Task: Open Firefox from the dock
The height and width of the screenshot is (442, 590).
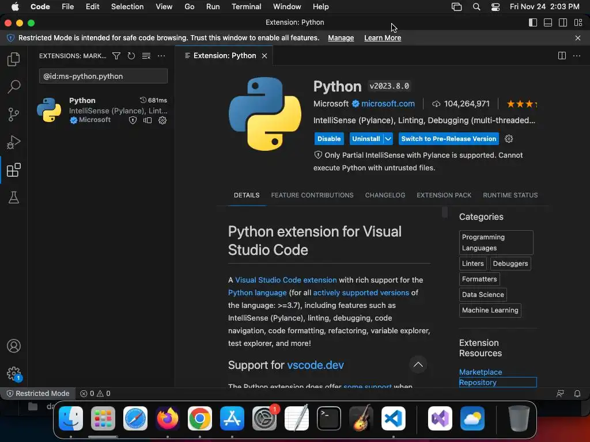Action: pos(168,418)
